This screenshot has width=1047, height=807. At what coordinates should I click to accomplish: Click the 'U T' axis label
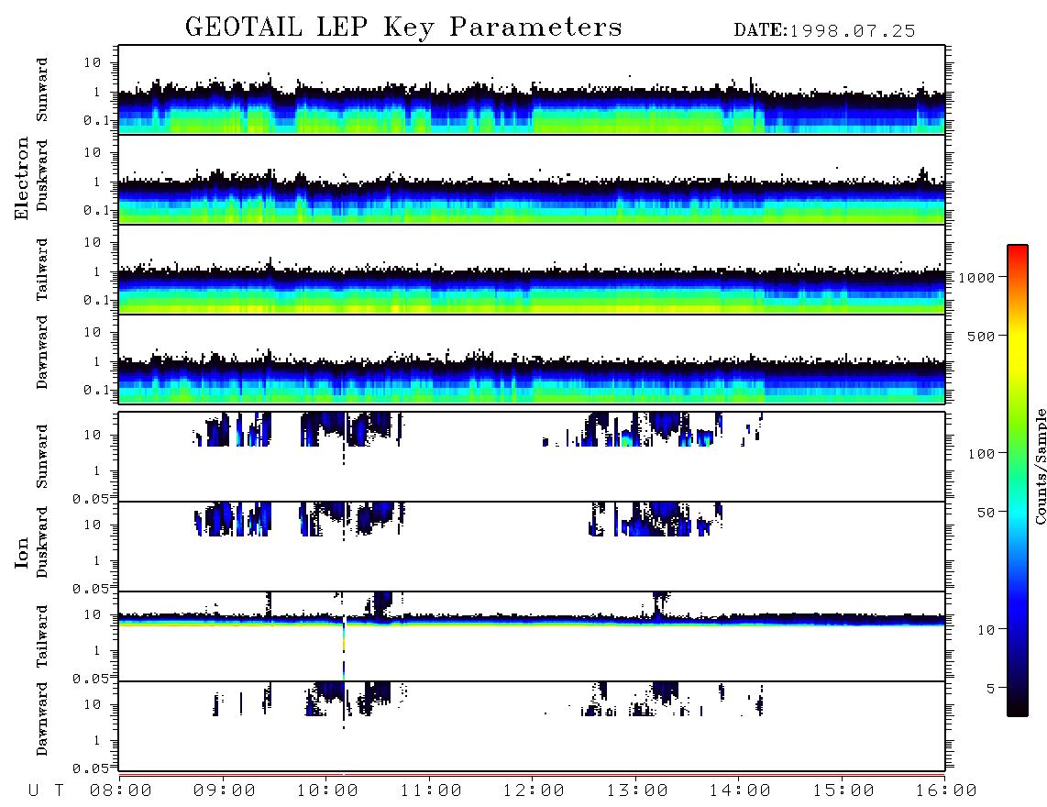[47, 791]
